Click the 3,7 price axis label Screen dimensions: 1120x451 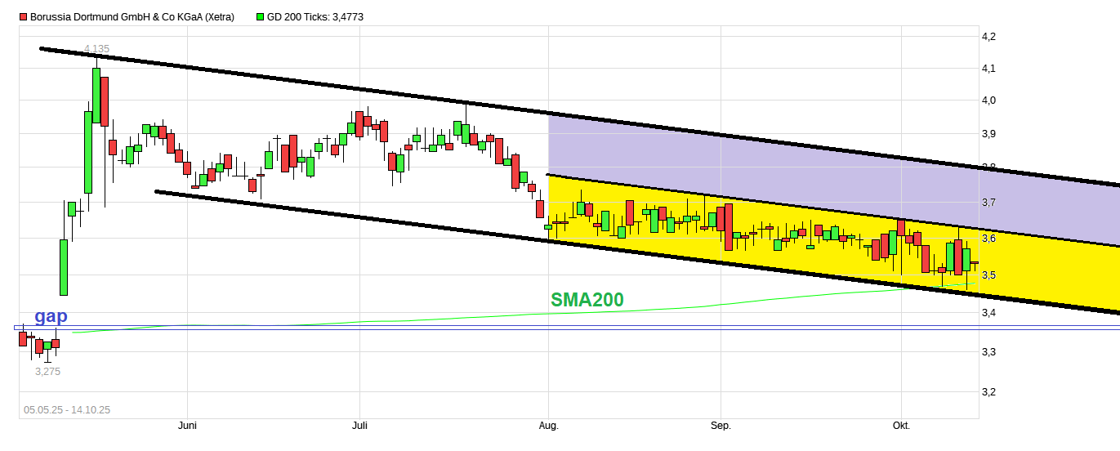[x=988, y=202]
